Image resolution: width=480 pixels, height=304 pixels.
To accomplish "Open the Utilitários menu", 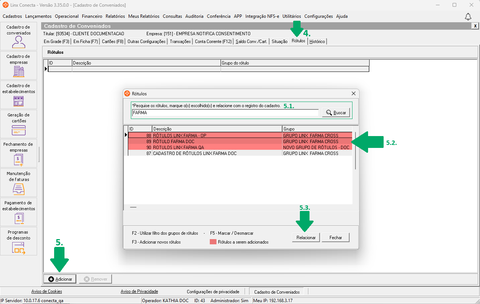I will [x=292, y=16].
